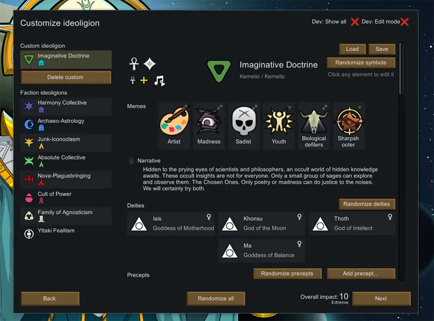Select the Madness meme icon
Viewport: 434px width, 321px height.
209,122
